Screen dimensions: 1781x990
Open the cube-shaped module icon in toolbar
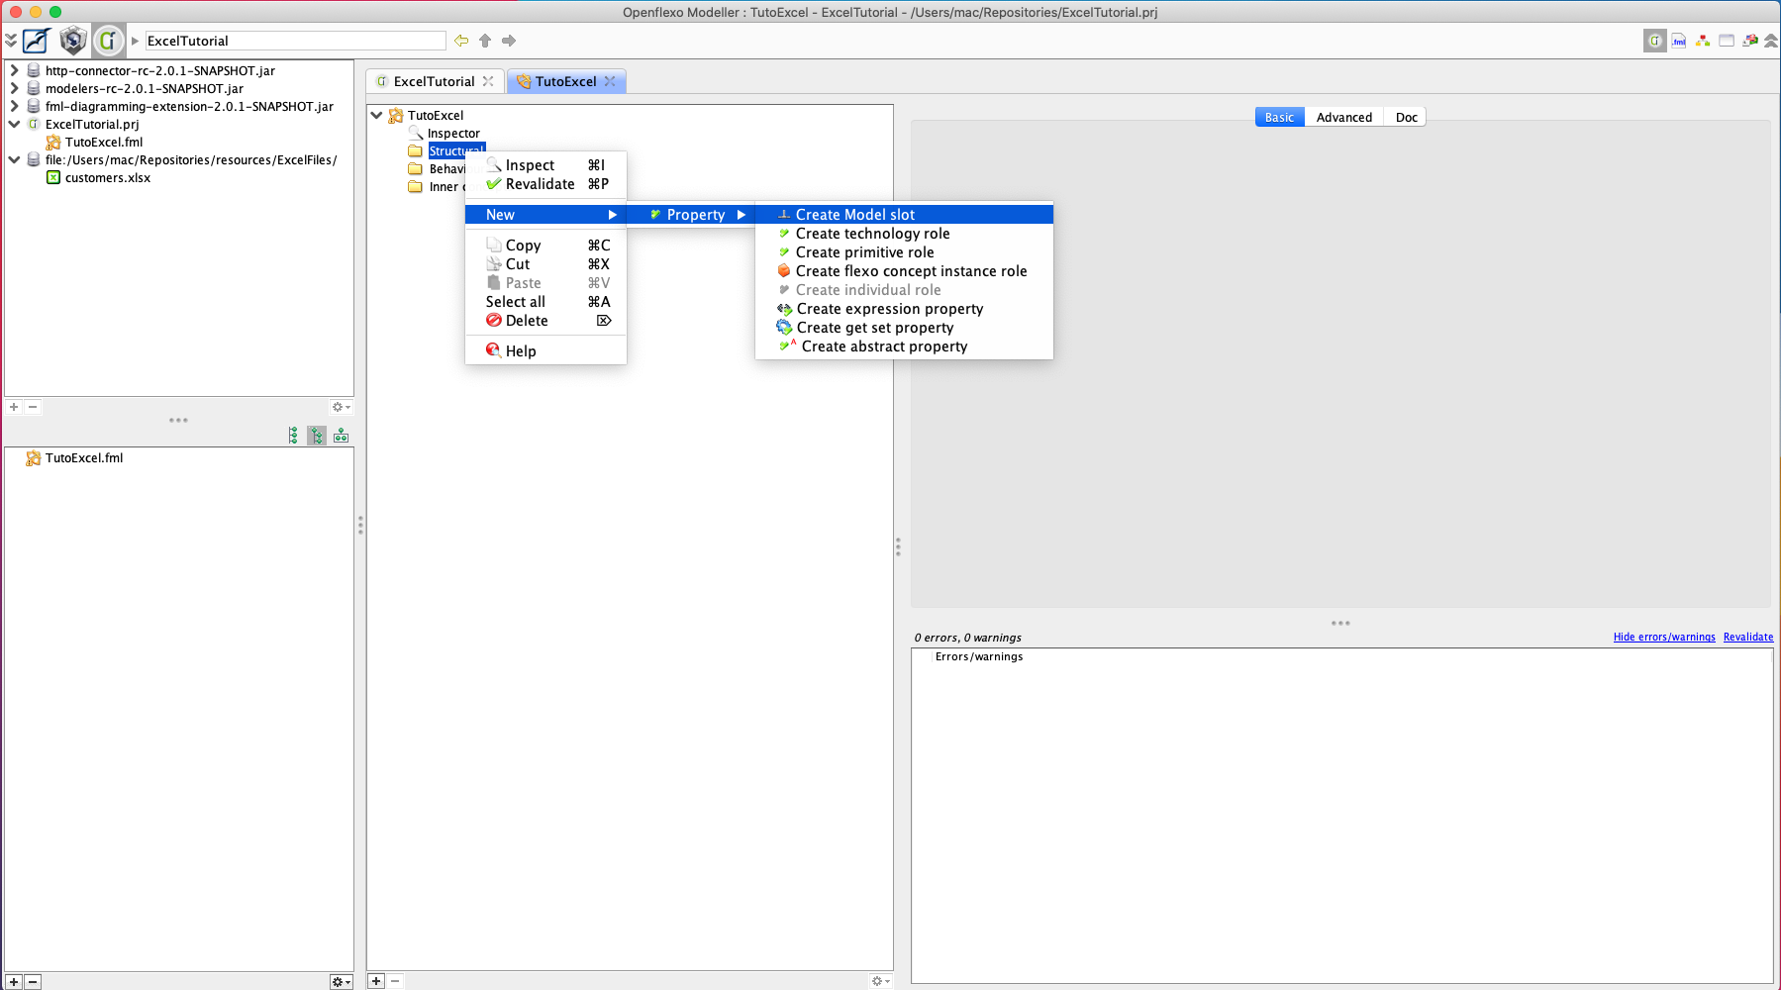tap(73, 41)
